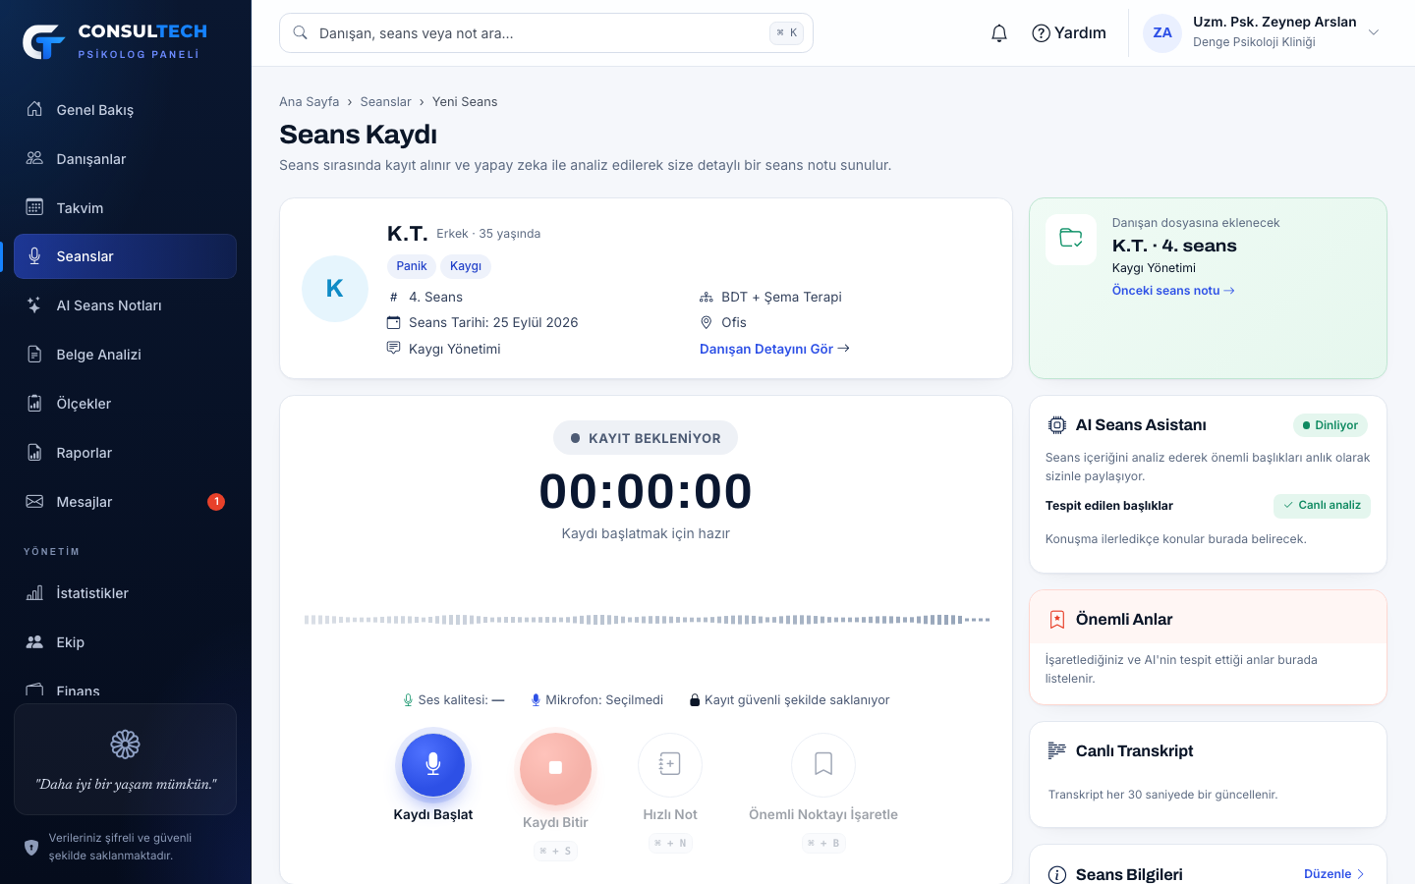
Task: Toggle the Canlı analiz indicator
Action: (x=1322, y=505)
